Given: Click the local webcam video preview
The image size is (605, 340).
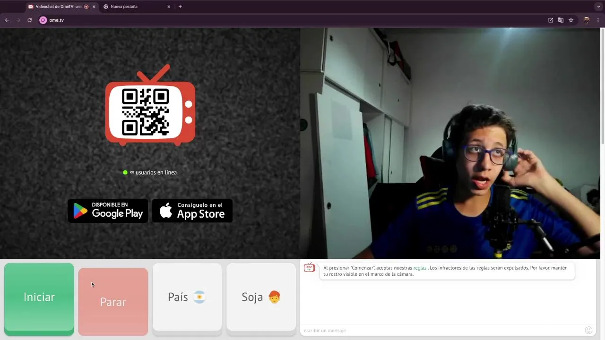Looking at the screenshot, I should 450,143.
